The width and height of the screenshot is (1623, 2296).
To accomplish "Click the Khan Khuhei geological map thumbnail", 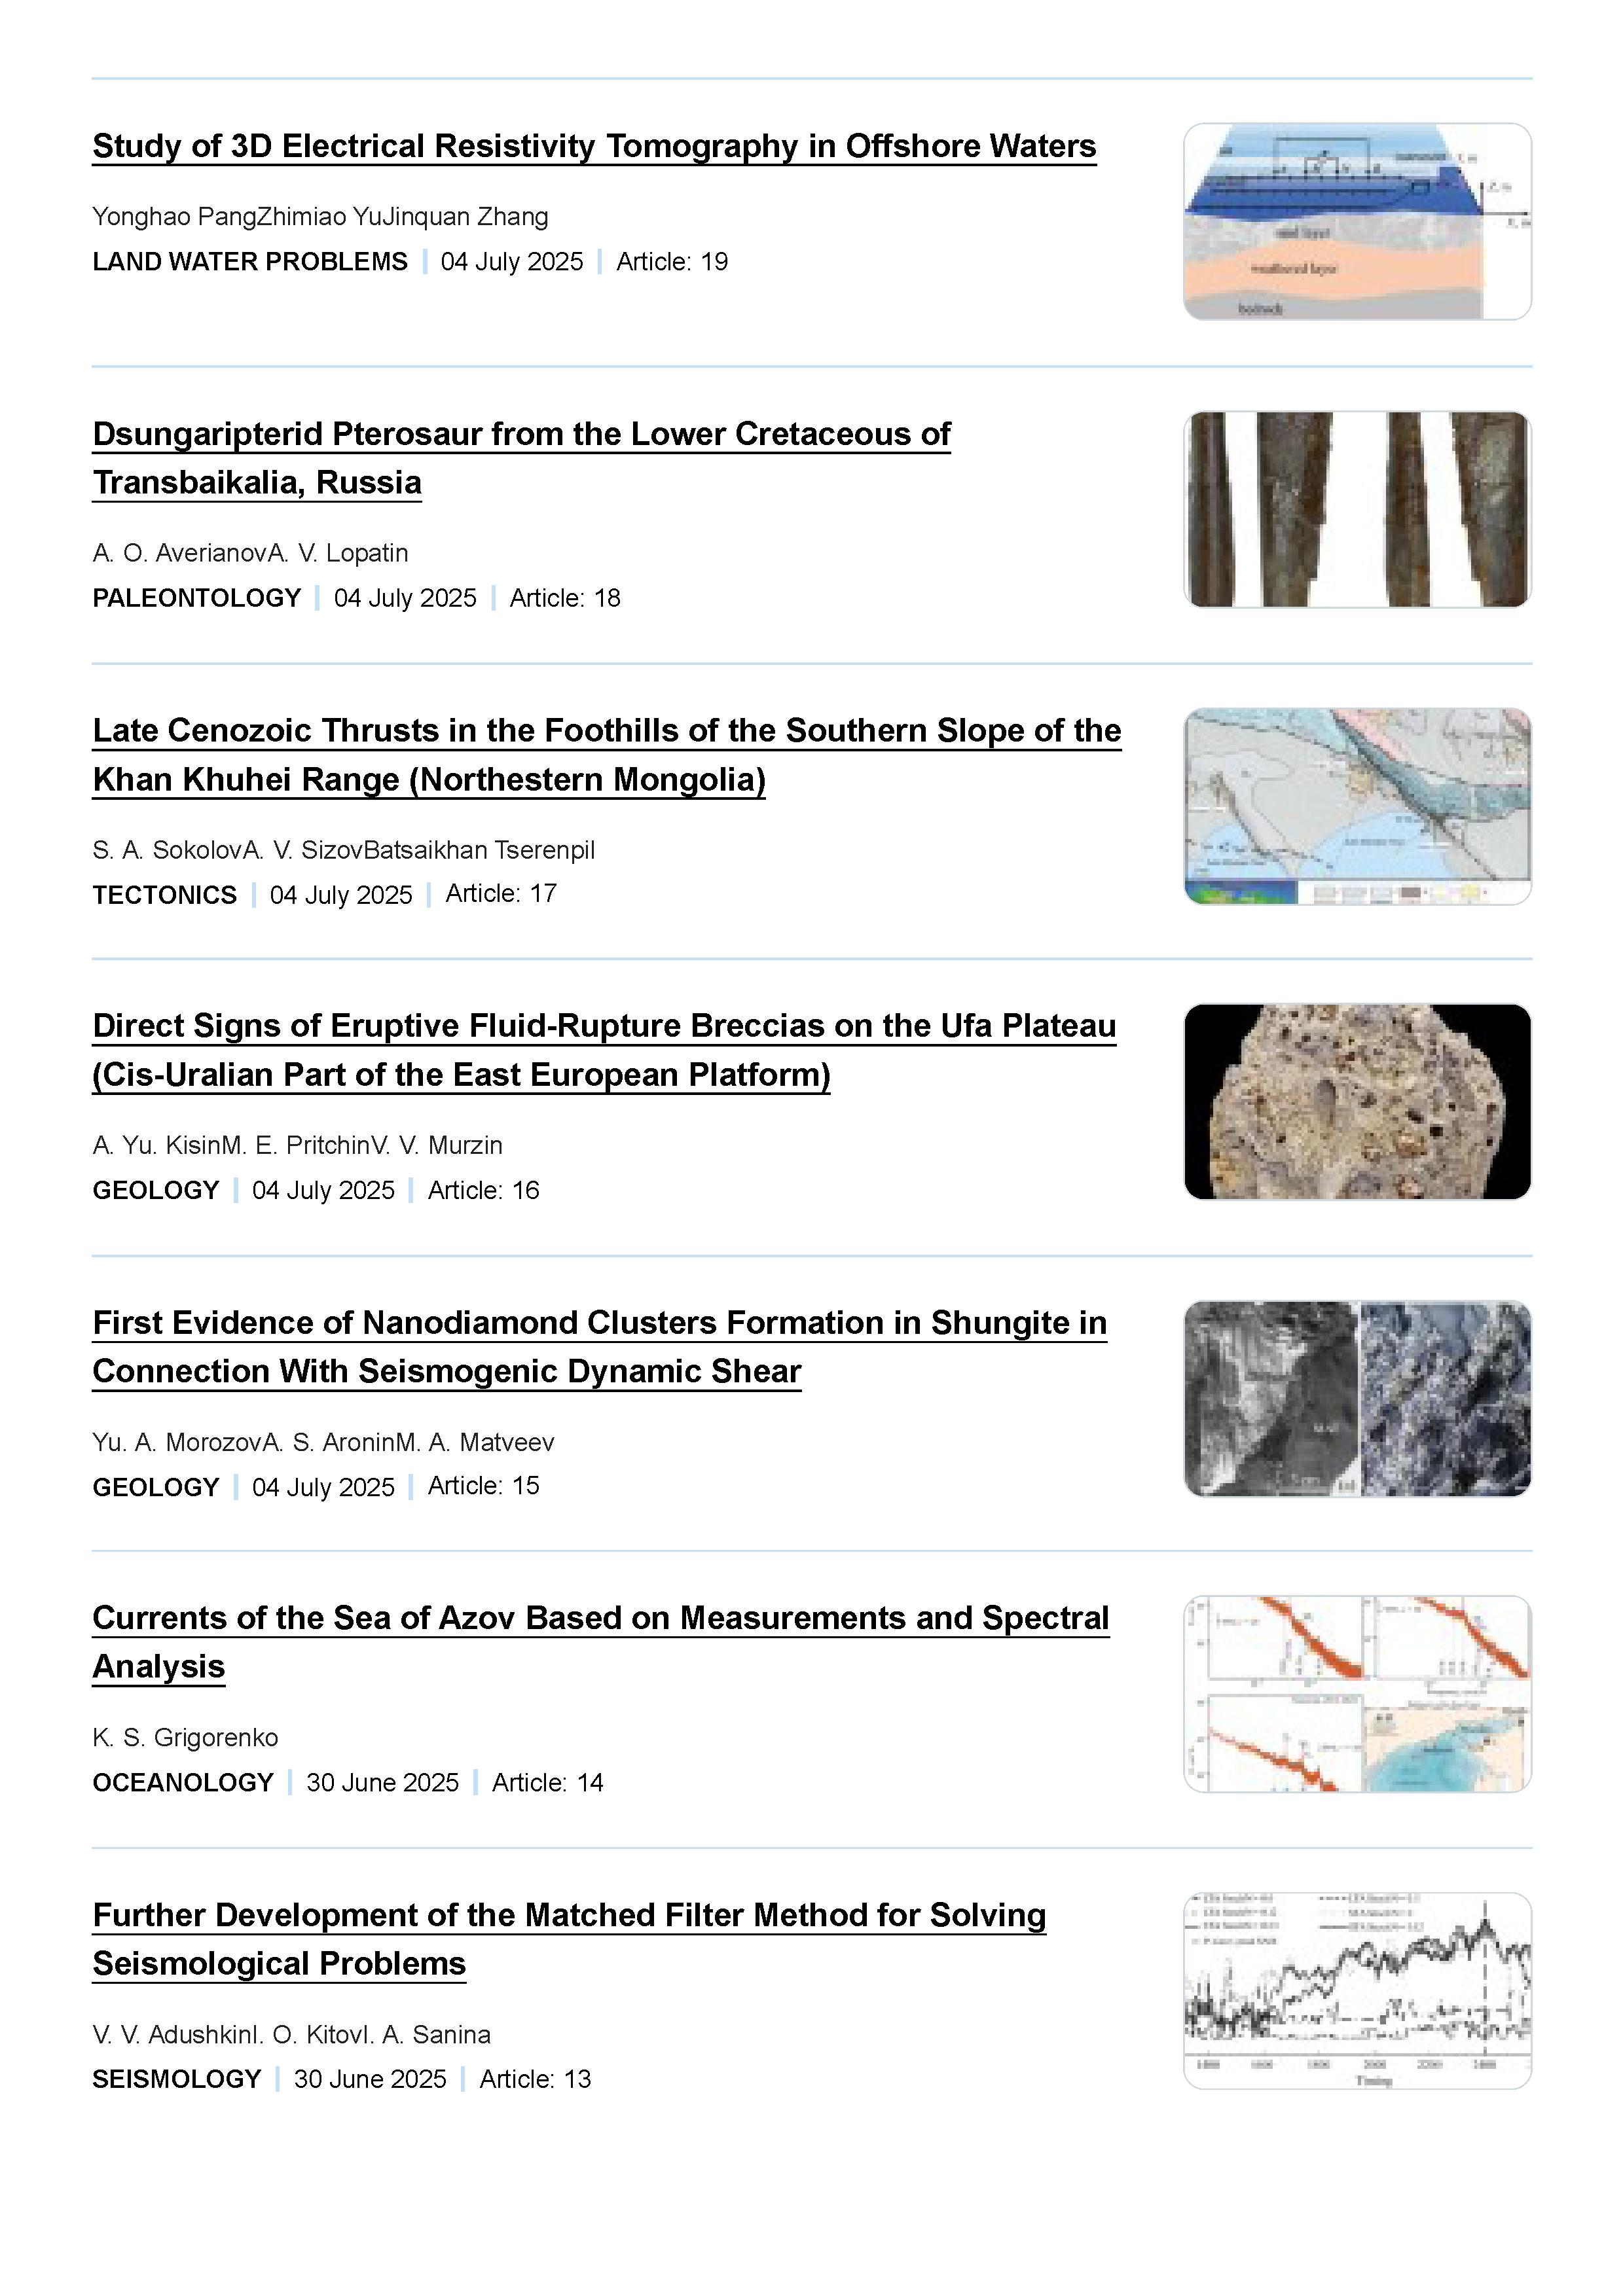I will coord(1357,806).
